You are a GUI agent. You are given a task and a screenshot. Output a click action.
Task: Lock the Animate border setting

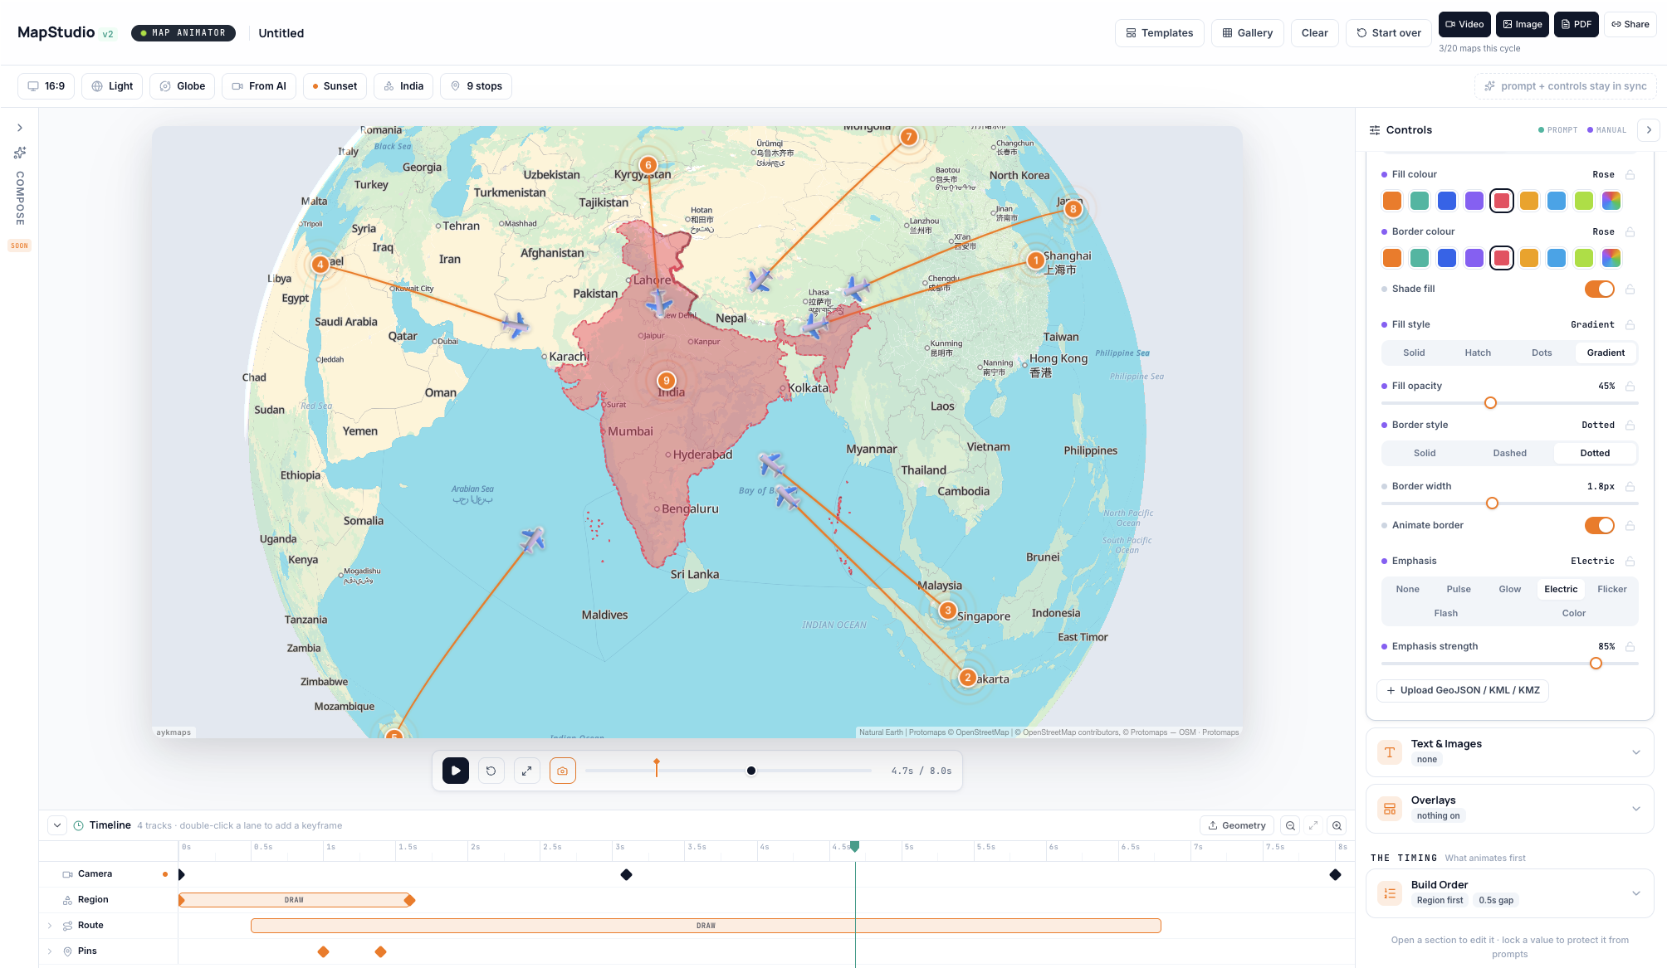point(1630,526)
